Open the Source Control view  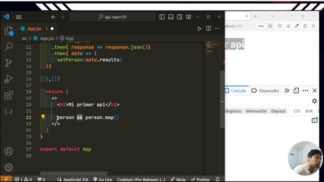tap(9, 63)
